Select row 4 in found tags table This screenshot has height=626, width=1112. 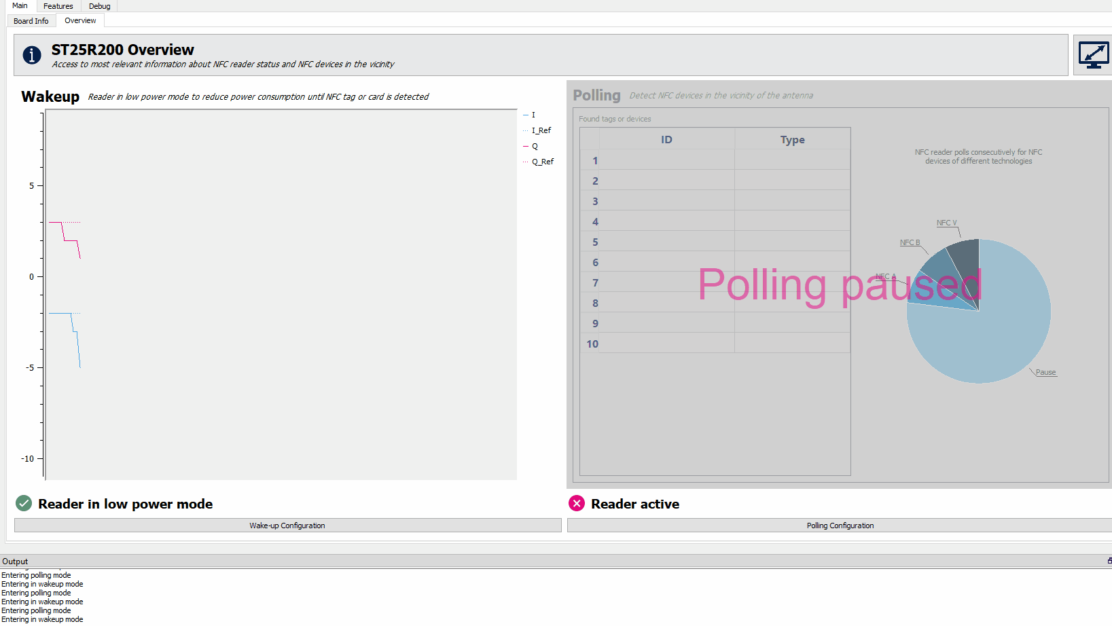point(715,221)
